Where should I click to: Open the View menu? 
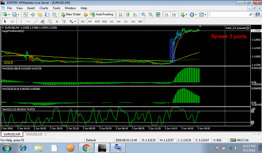[x=19, y=8]
